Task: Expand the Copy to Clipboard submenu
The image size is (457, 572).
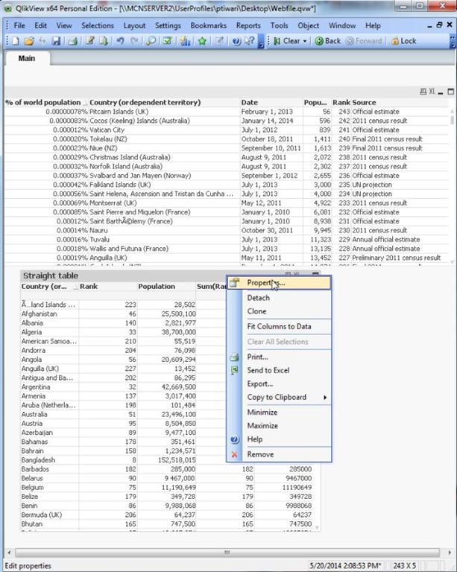Action: click(325, 397)
